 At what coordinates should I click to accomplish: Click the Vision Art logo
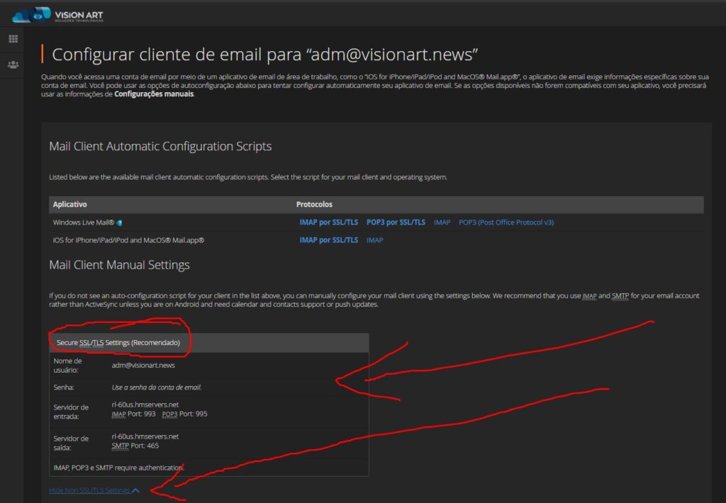[x=58, y=15]
